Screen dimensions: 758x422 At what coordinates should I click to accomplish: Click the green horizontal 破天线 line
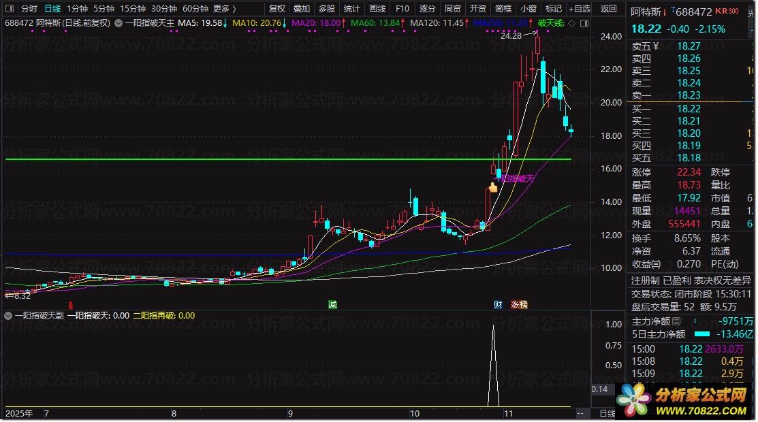point(289,159)
